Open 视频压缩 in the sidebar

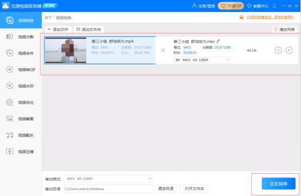pos(21,151)
